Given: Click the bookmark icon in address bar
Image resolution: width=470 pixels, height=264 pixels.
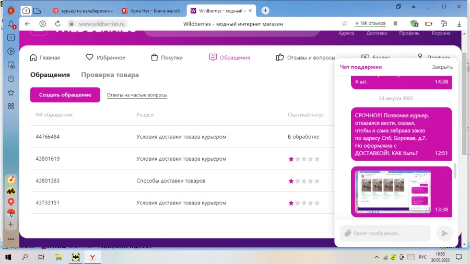Looking at the screenshot, I should pyautogui.click(x=395, y=23).
